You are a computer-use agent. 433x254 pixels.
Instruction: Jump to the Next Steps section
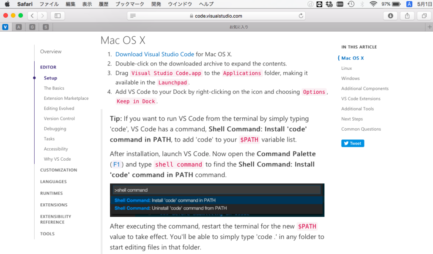coord(352,119)
